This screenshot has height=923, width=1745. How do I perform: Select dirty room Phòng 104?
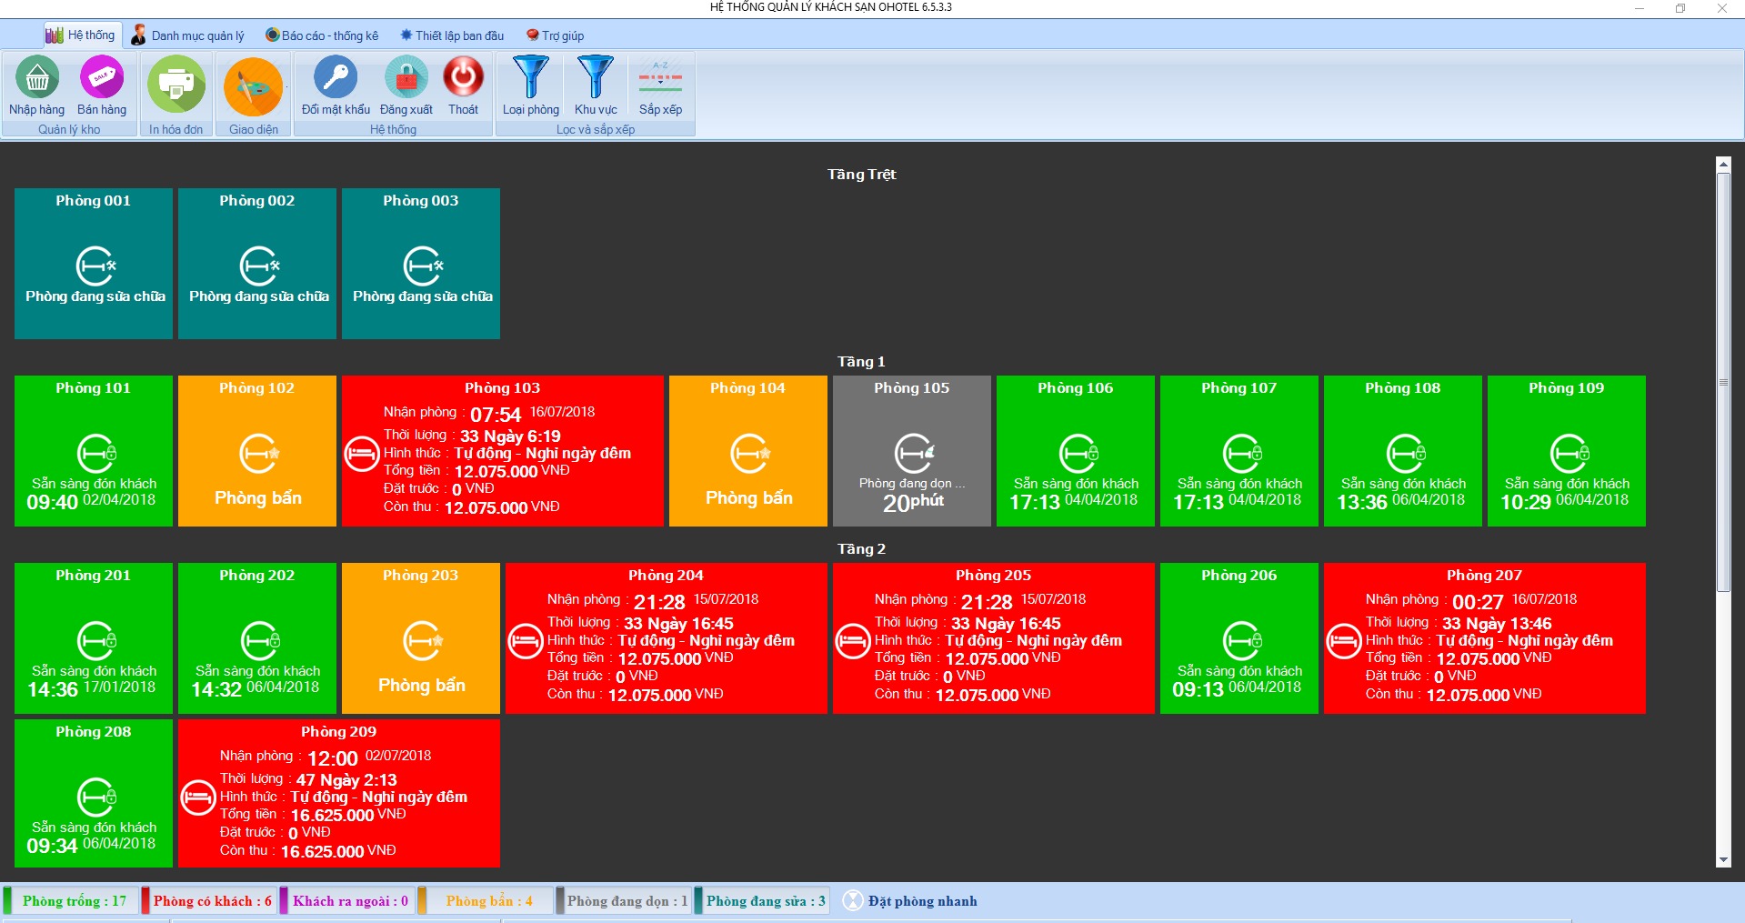pos(748,451)
